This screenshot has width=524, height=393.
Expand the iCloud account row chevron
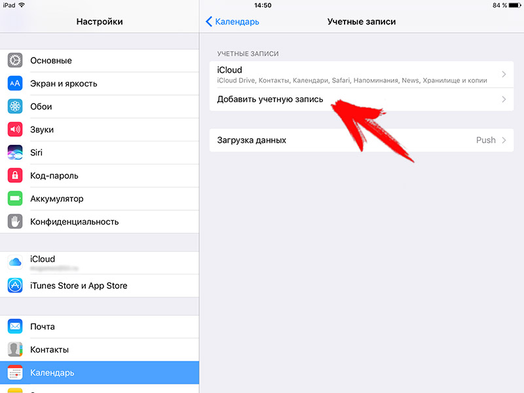[x=504, y=74]
